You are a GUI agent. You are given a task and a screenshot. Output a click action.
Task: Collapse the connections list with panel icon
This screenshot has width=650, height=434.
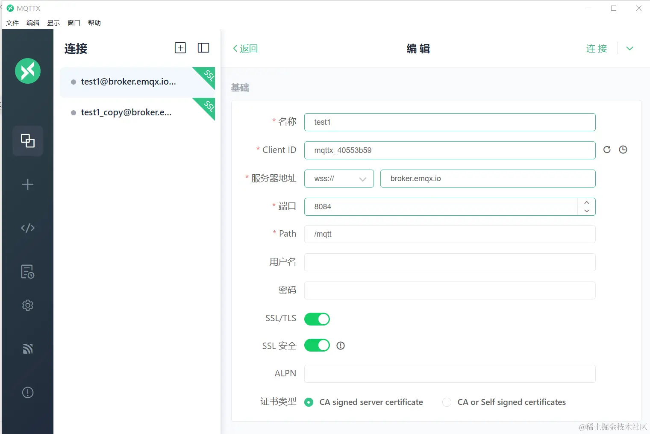tap(203, 48)
